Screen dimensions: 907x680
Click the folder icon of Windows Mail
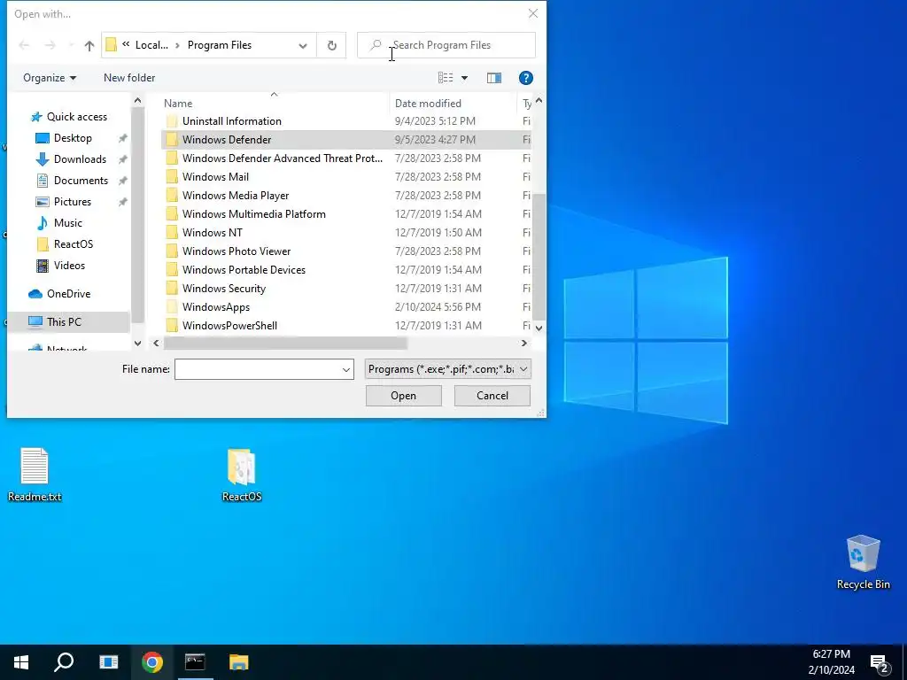[172, 177]
